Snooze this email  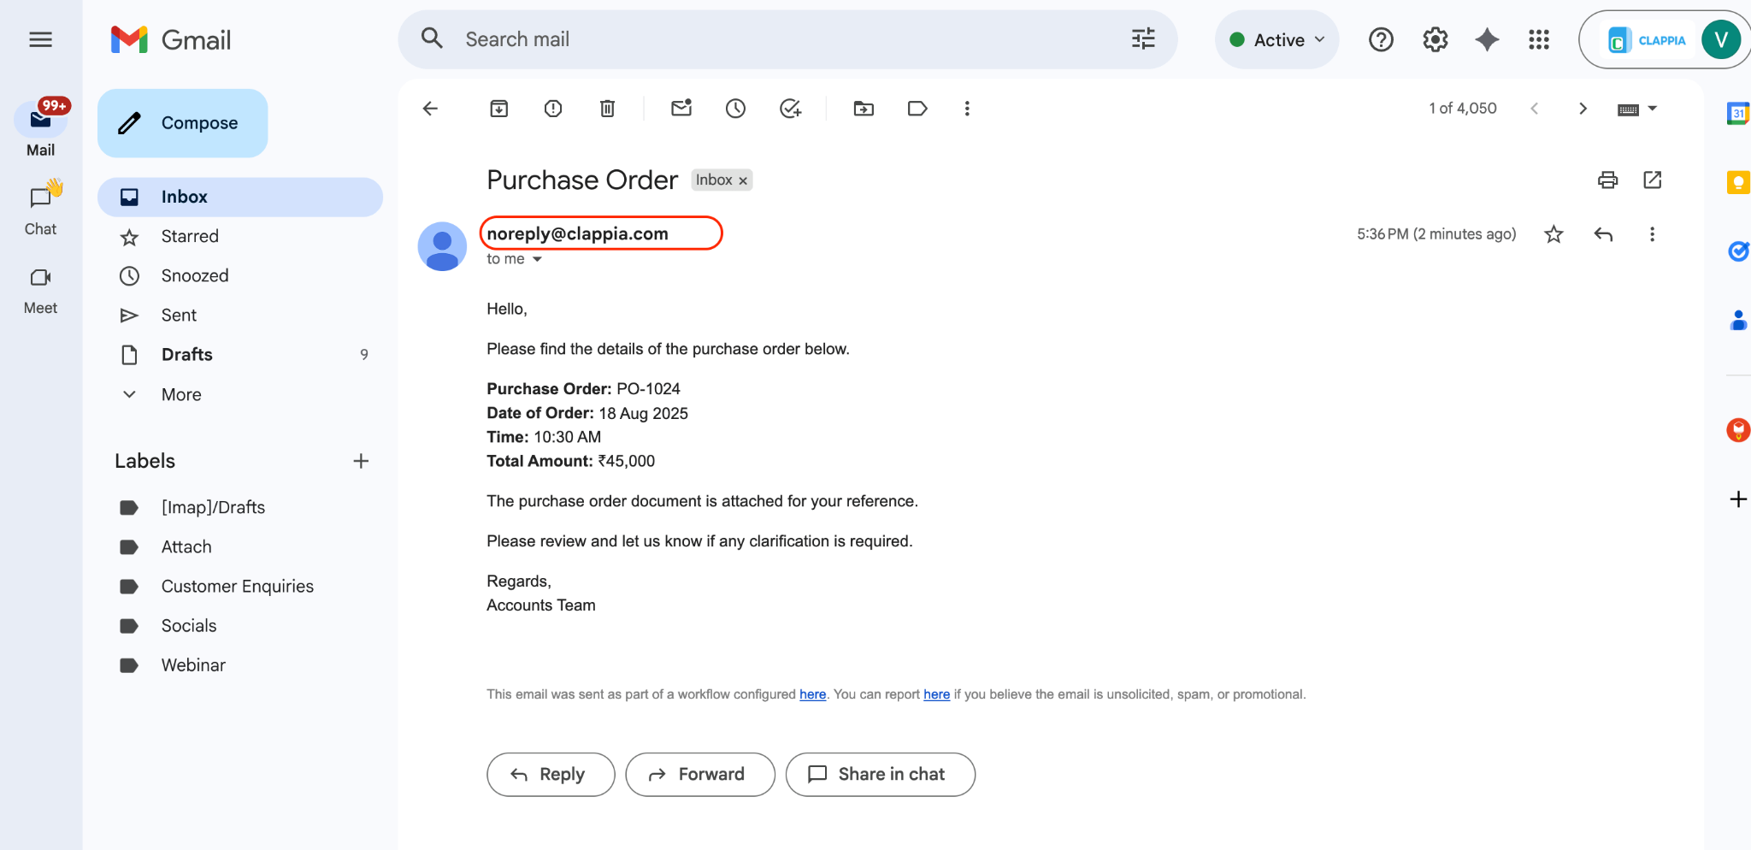735,109
